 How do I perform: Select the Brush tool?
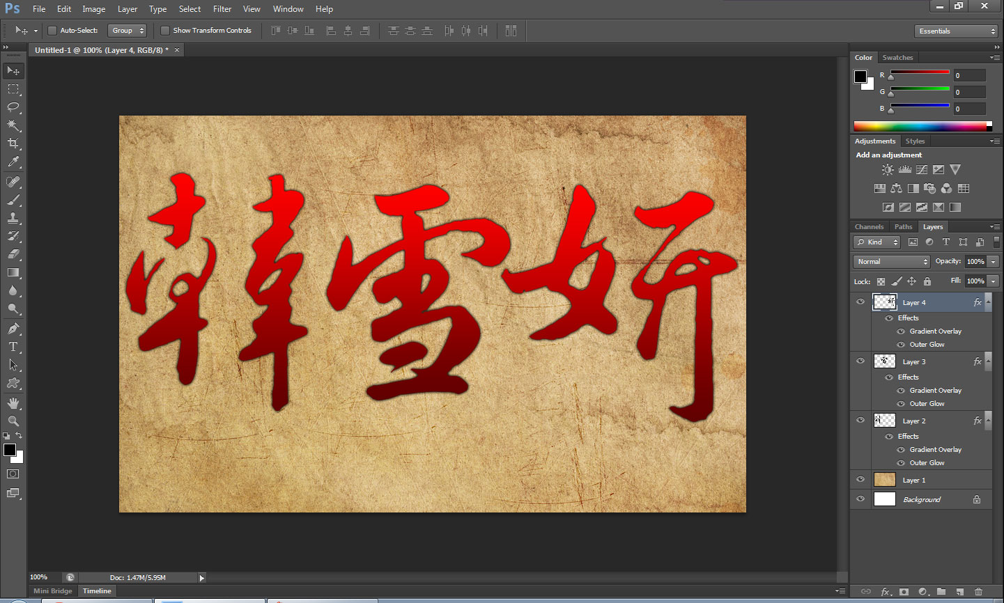pyautogui.click(x=13, y=200)
